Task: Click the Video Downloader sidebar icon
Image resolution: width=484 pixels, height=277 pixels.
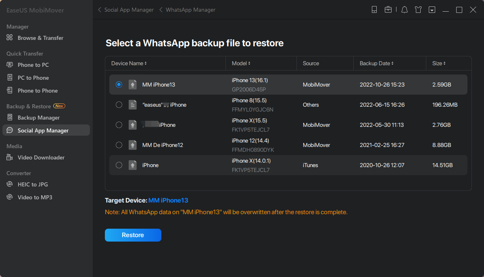Action: [x=10, y=157]
